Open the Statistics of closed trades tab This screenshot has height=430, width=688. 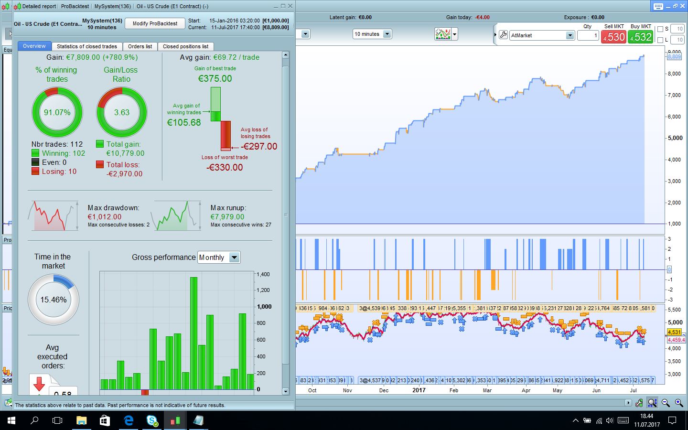pos(86,46)
